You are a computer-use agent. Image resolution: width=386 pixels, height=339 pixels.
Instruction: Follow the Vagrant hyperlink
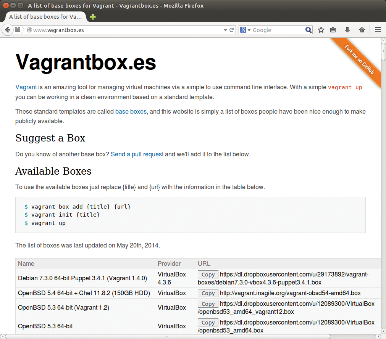[x=26, y=87]
